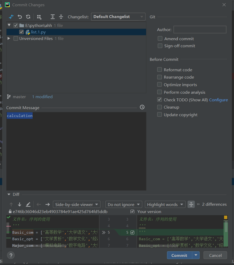Screen dimensions: 234x265
Task: Click the Cancel button
Action: coord(215,255)
